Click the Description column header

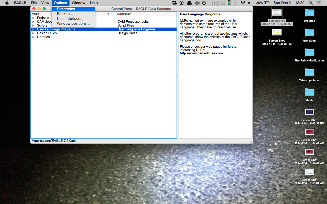(x=146, y=14)
